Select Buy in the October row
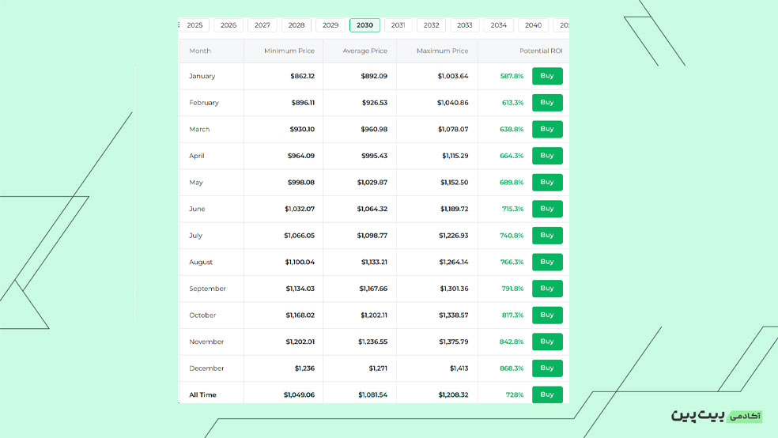 pyautogui.click(x=547, y=315)
